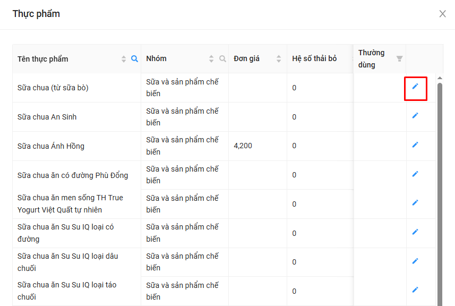The width and height of the screenshot is (455, 306).
Task: Open the Thường dùng filter
Action: (399, 59)
